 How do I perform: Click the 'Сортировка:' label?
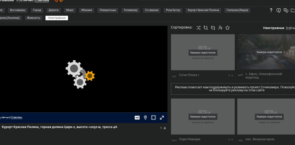click(182, 27)
